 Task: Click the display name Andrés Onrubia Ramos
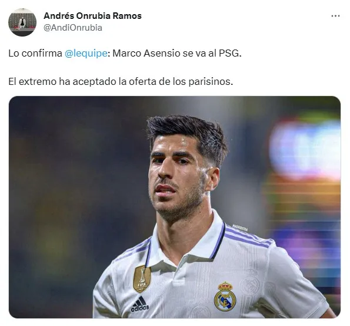point(92,16)
